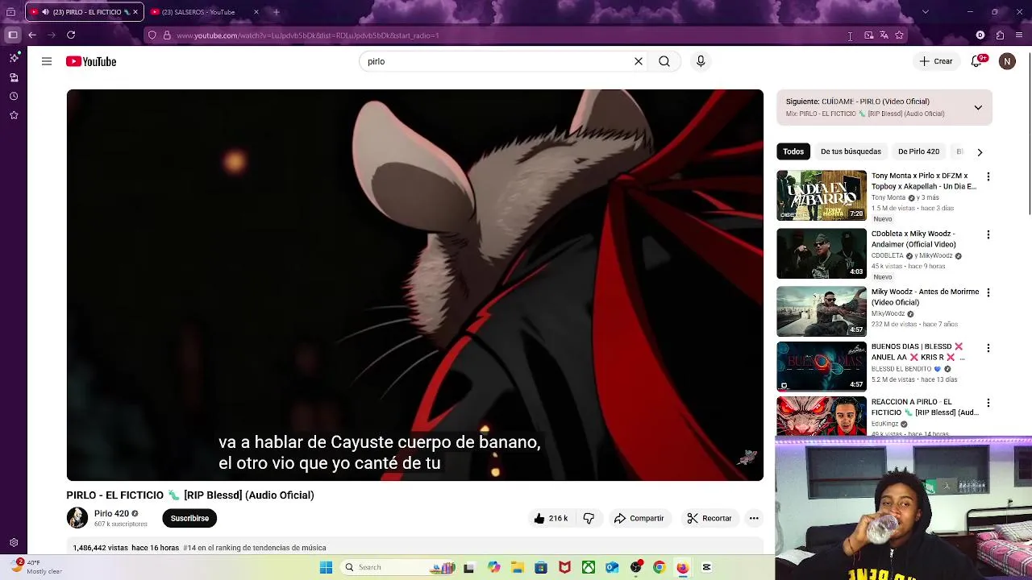Clear the search box text

[x=639, y=61]
